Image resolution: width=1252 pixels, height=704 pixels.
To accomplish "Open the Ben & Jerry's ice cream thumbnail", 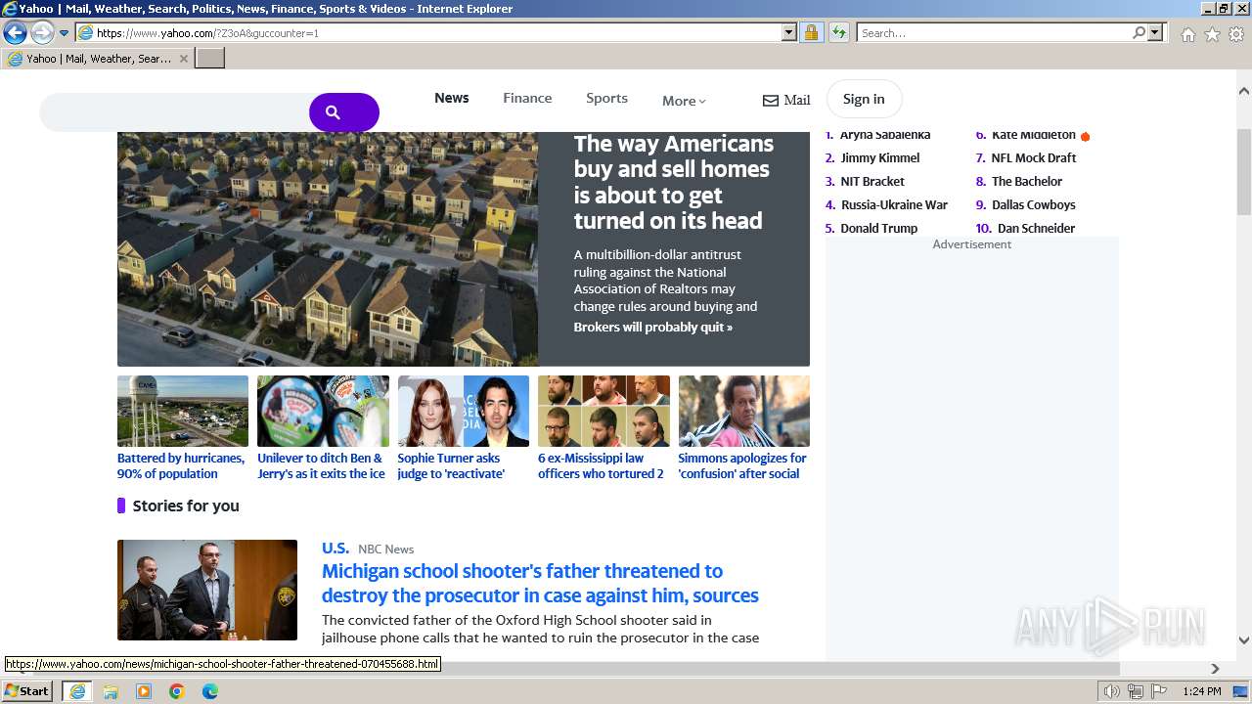I will click(x=323, y=411).
